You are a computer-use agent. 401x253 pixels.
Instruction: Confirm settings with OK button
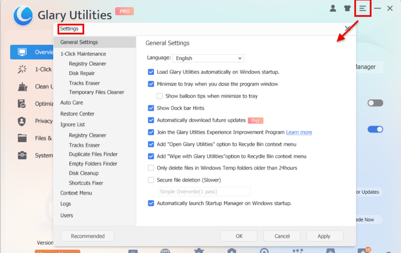(239, 236)
